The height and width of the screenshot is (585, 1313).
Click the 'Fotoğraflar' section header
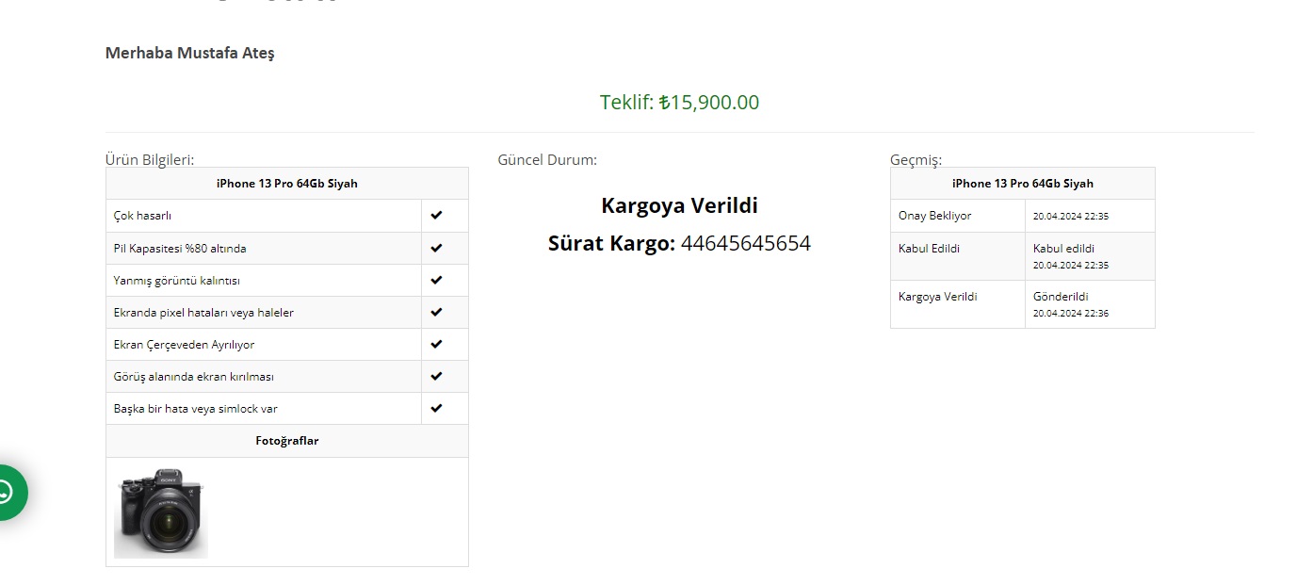[x=287, y=441]
